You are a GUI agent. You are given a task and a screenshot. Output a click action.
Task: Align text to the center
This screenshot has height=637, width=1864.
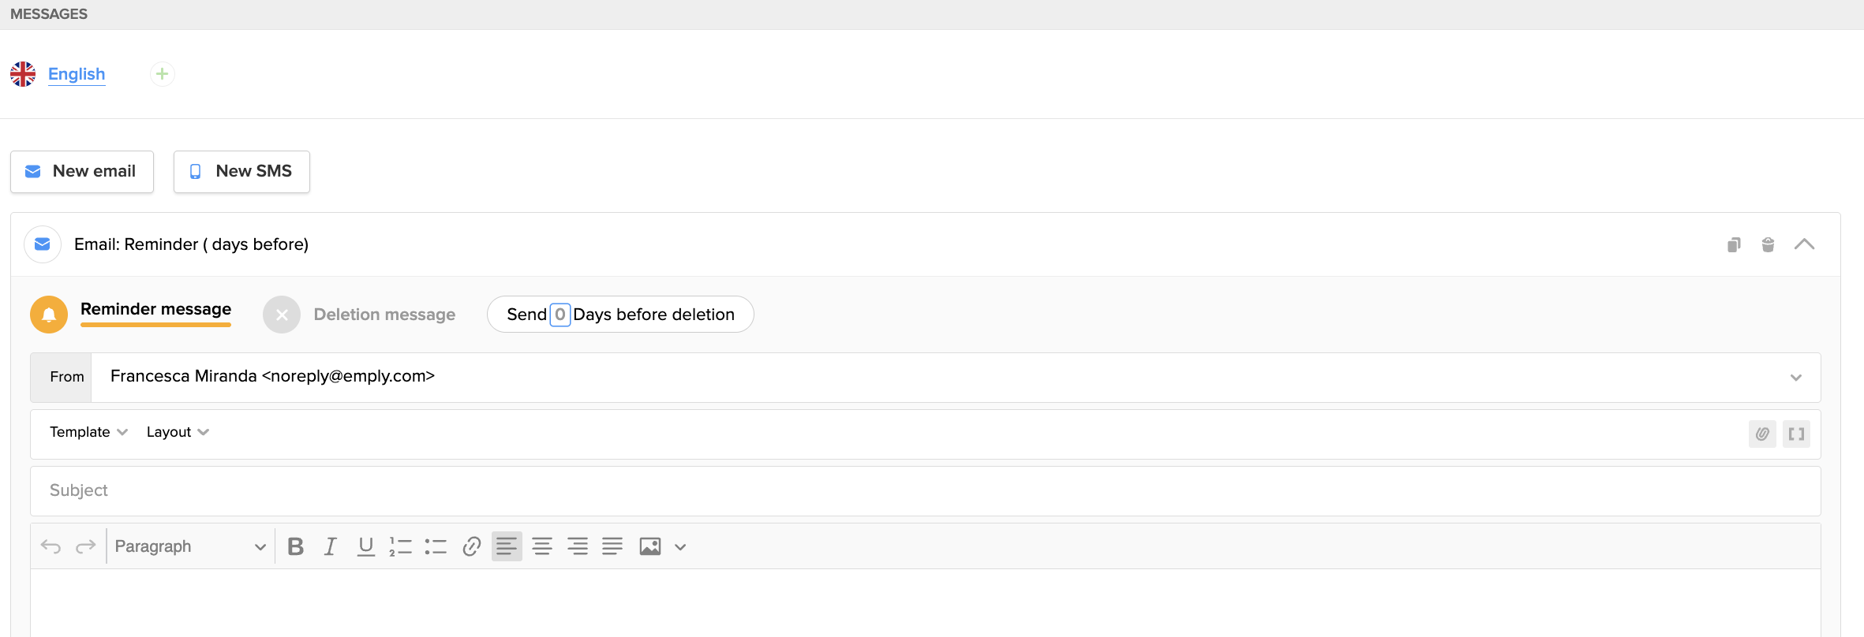542,546
